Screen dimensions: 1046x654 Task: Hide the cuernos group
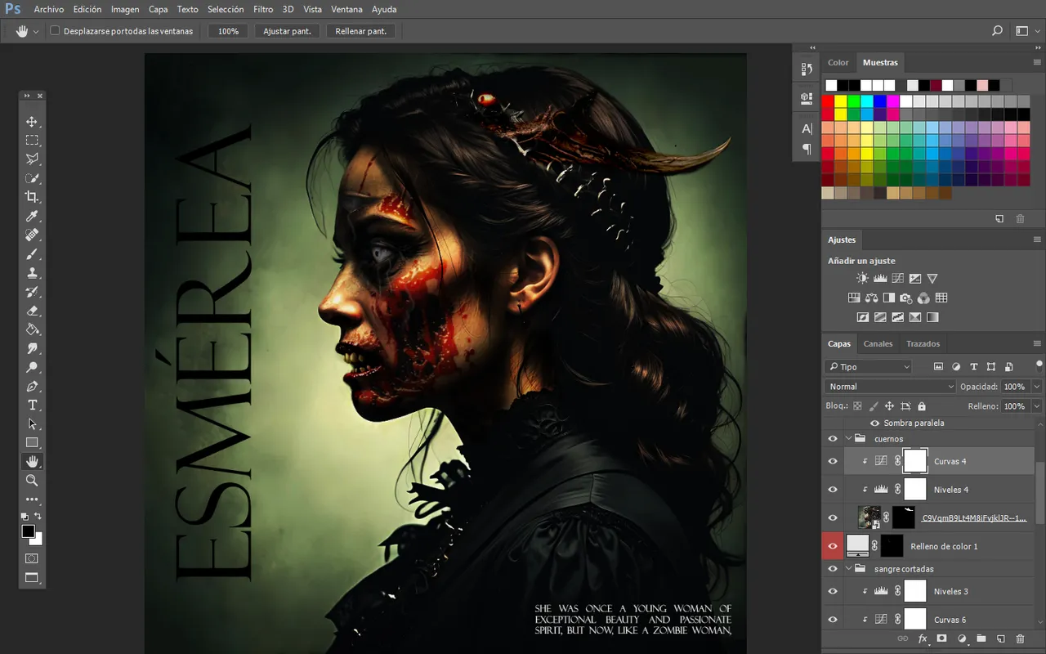click(x=833, y=439)
